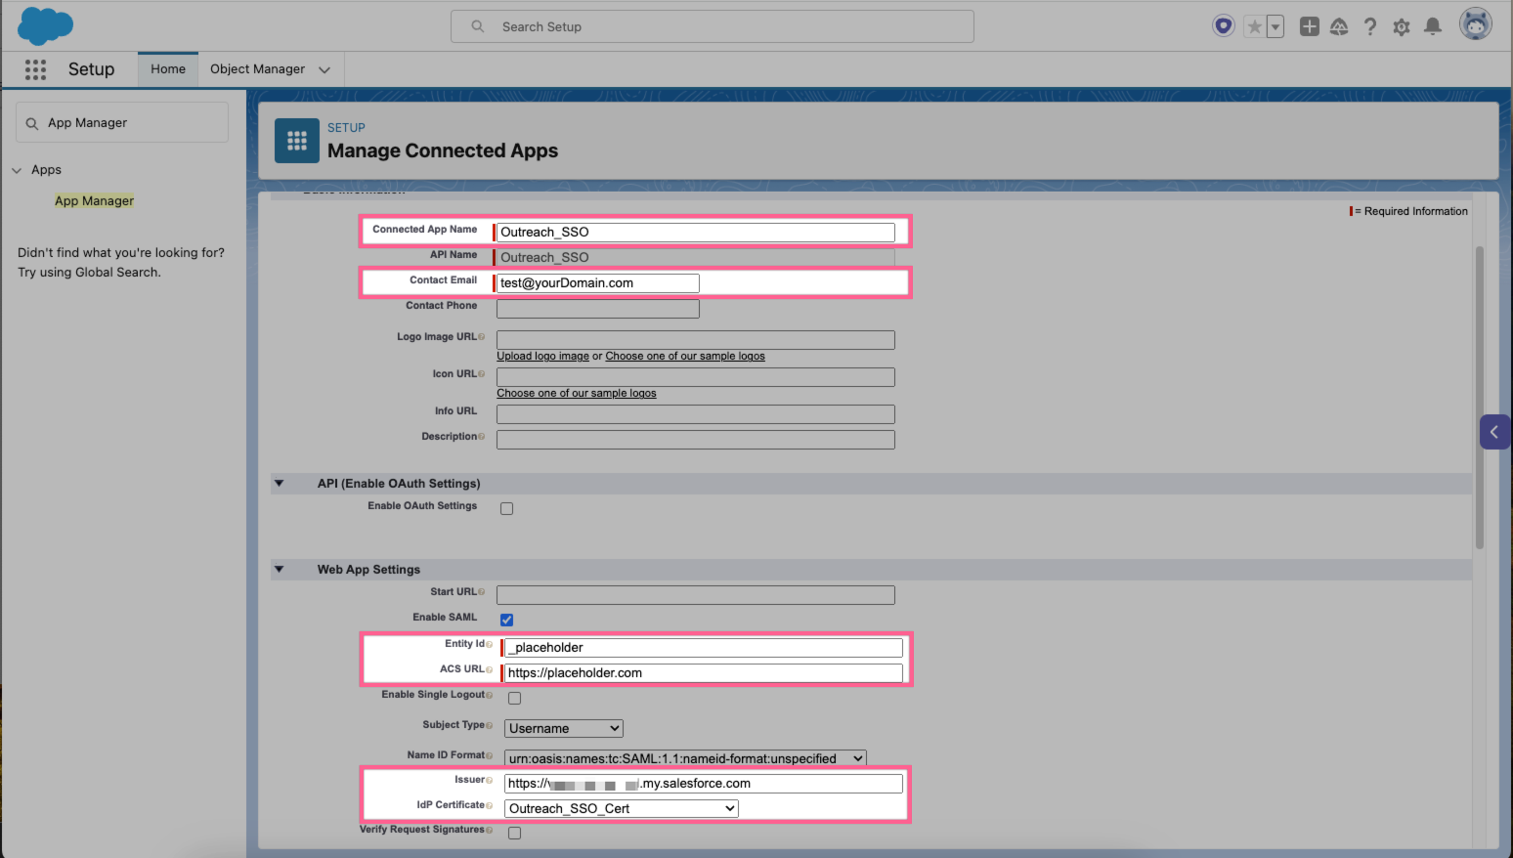The image size is (1513, 858).
Task: Open the favorites star icon
Action: pyautogui.click(x=1256, y=25)
